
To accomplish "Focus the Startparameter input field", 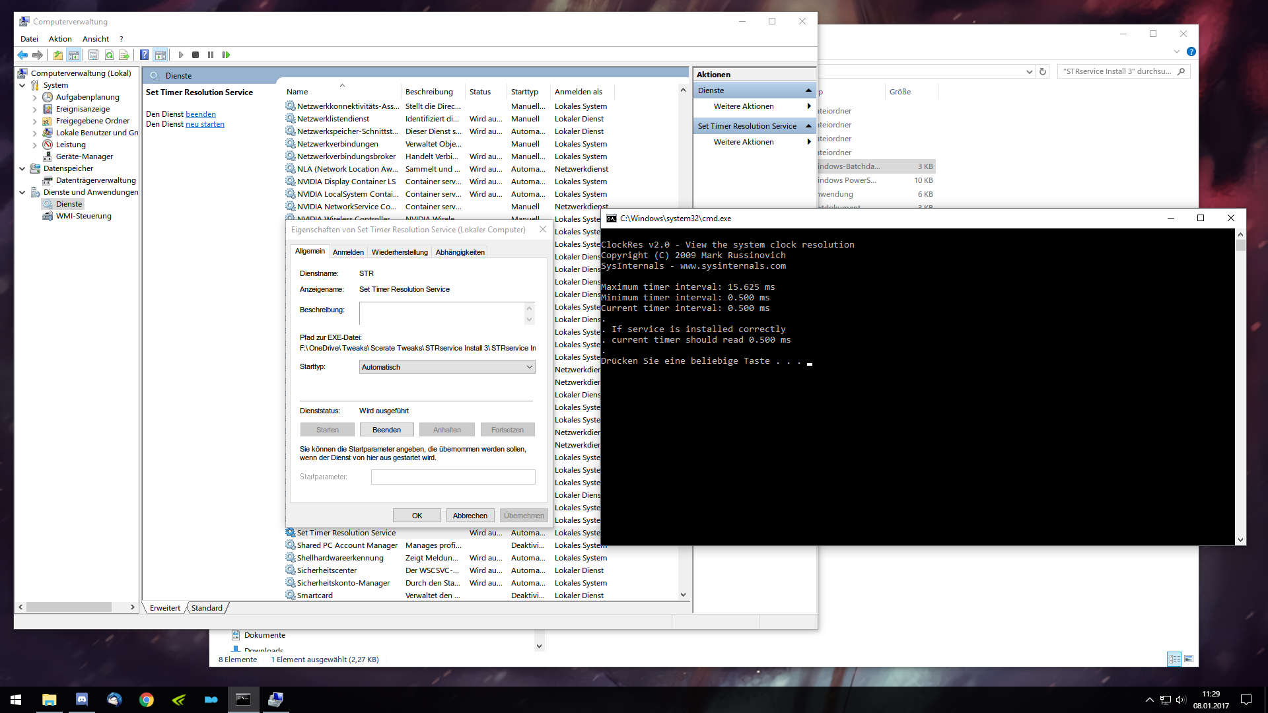I will coord(453,477).
